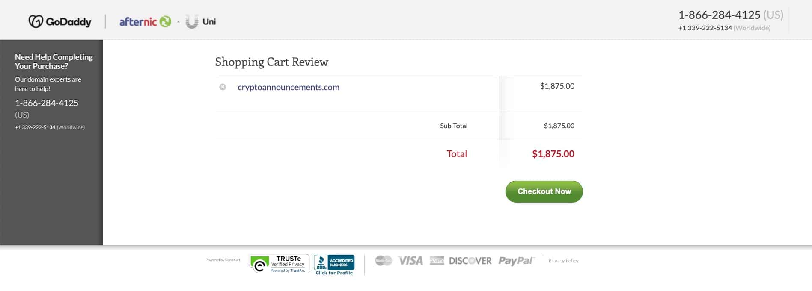
Task: Remove cryptoannouncements.com from the cart
Action: pos(222,87)
